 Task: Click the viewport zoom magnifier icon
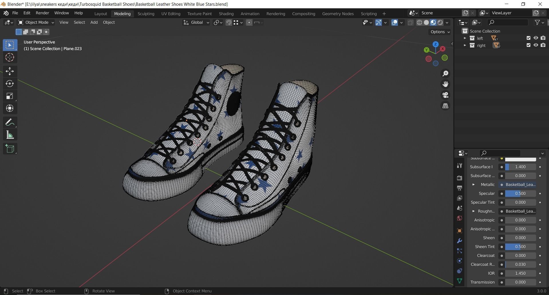click(x=445, y=74)
